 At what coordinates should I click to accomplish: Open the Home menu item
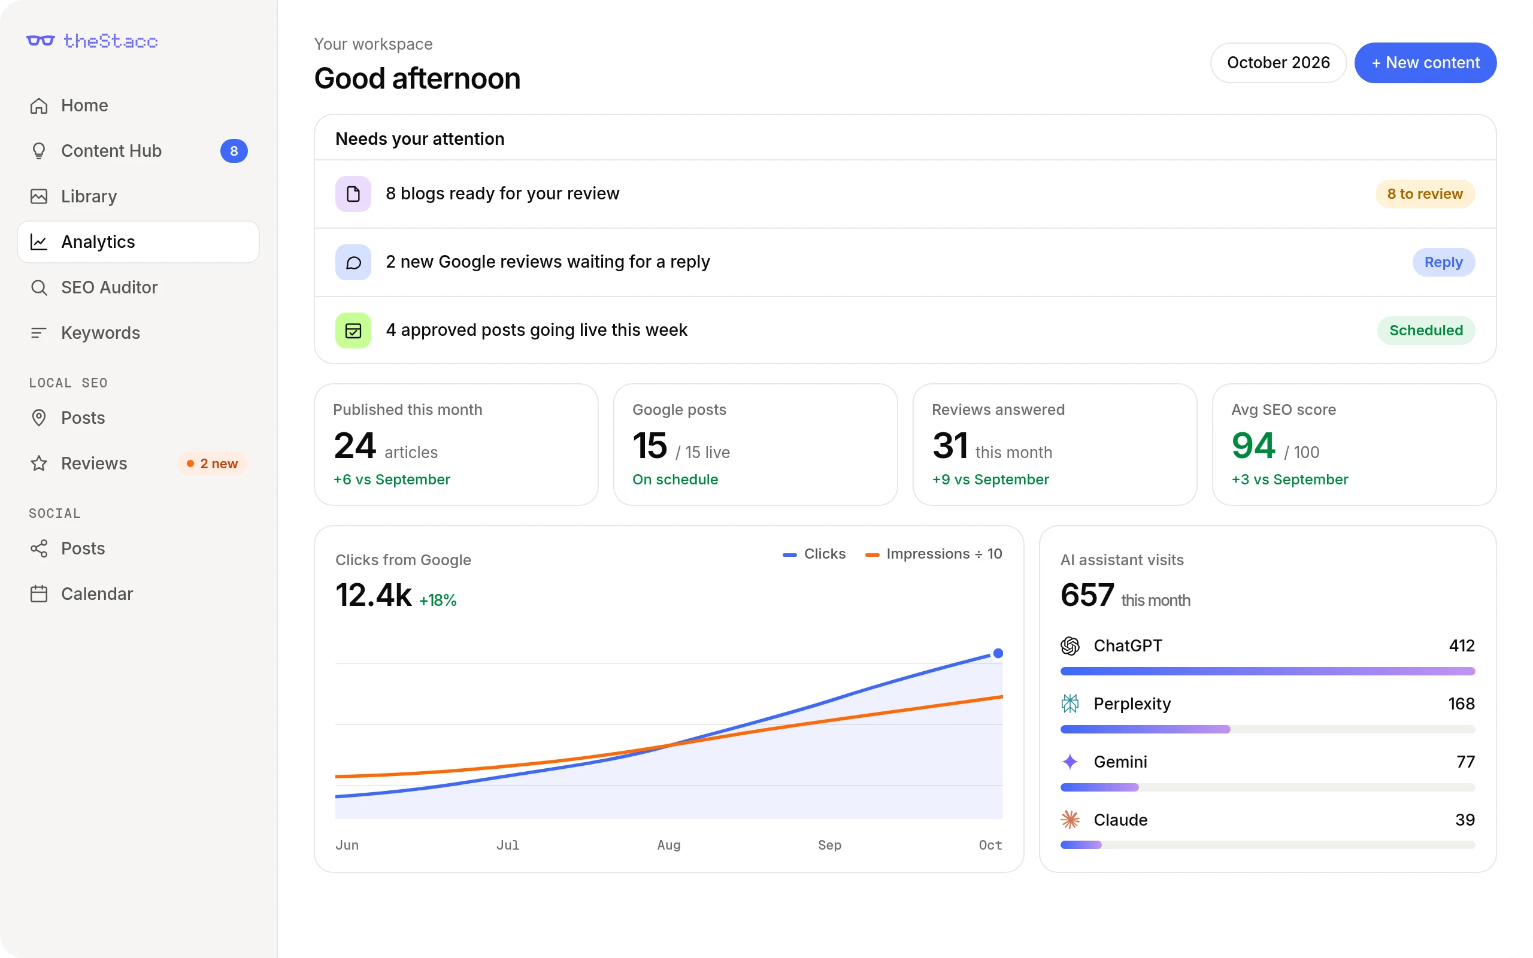pyautogui.click(x=138, y=105)
